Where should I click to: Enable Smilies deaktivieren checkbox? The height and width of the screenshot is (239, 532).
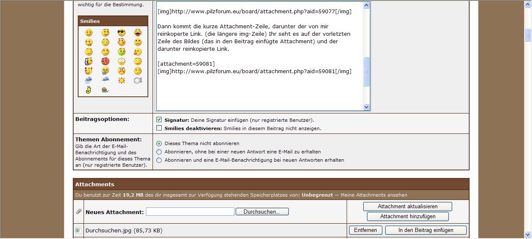pyautogui.click(x=159, y=128)
